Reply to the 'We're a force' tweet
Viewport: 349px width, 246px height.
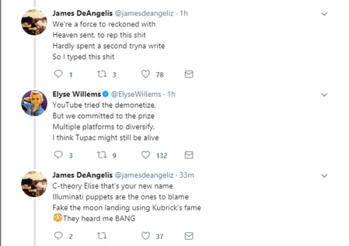pyautogui.click(x=59, y=74)
